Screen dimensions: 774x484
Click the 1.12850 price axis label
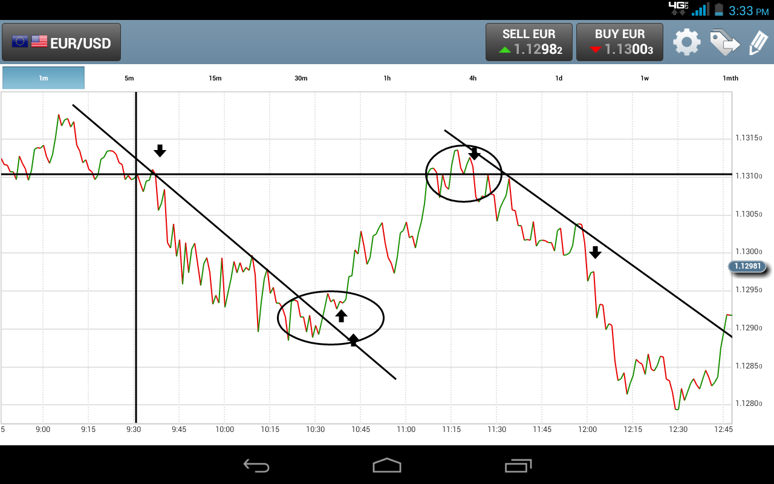pos(749,366)
